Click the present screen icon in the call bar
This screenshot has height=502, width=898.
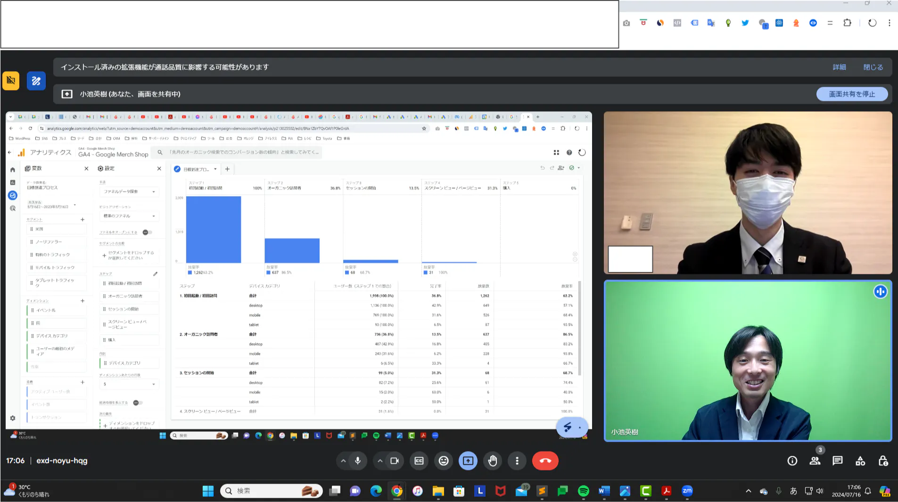pos(468,461)
